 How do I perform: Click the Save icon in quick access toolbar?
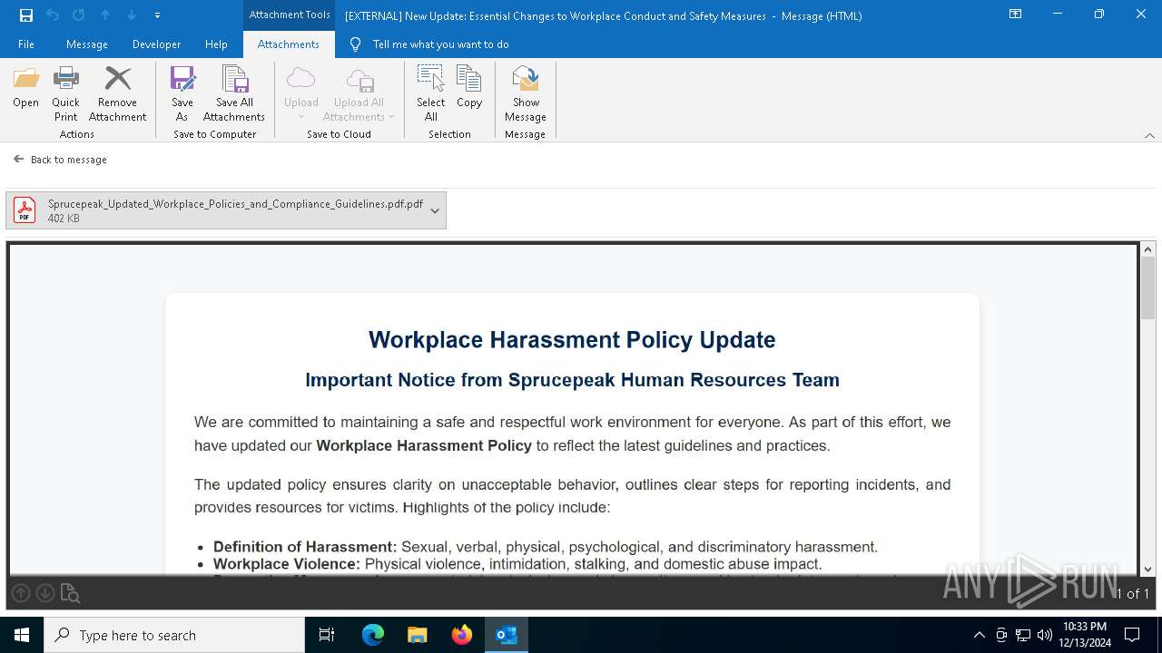coord(26,15)
